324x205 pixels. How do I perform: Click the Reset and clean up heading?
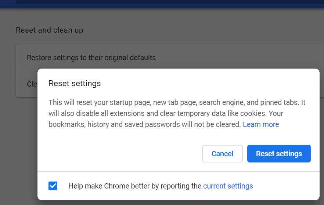pyautogui.click(x=49, y=30)
